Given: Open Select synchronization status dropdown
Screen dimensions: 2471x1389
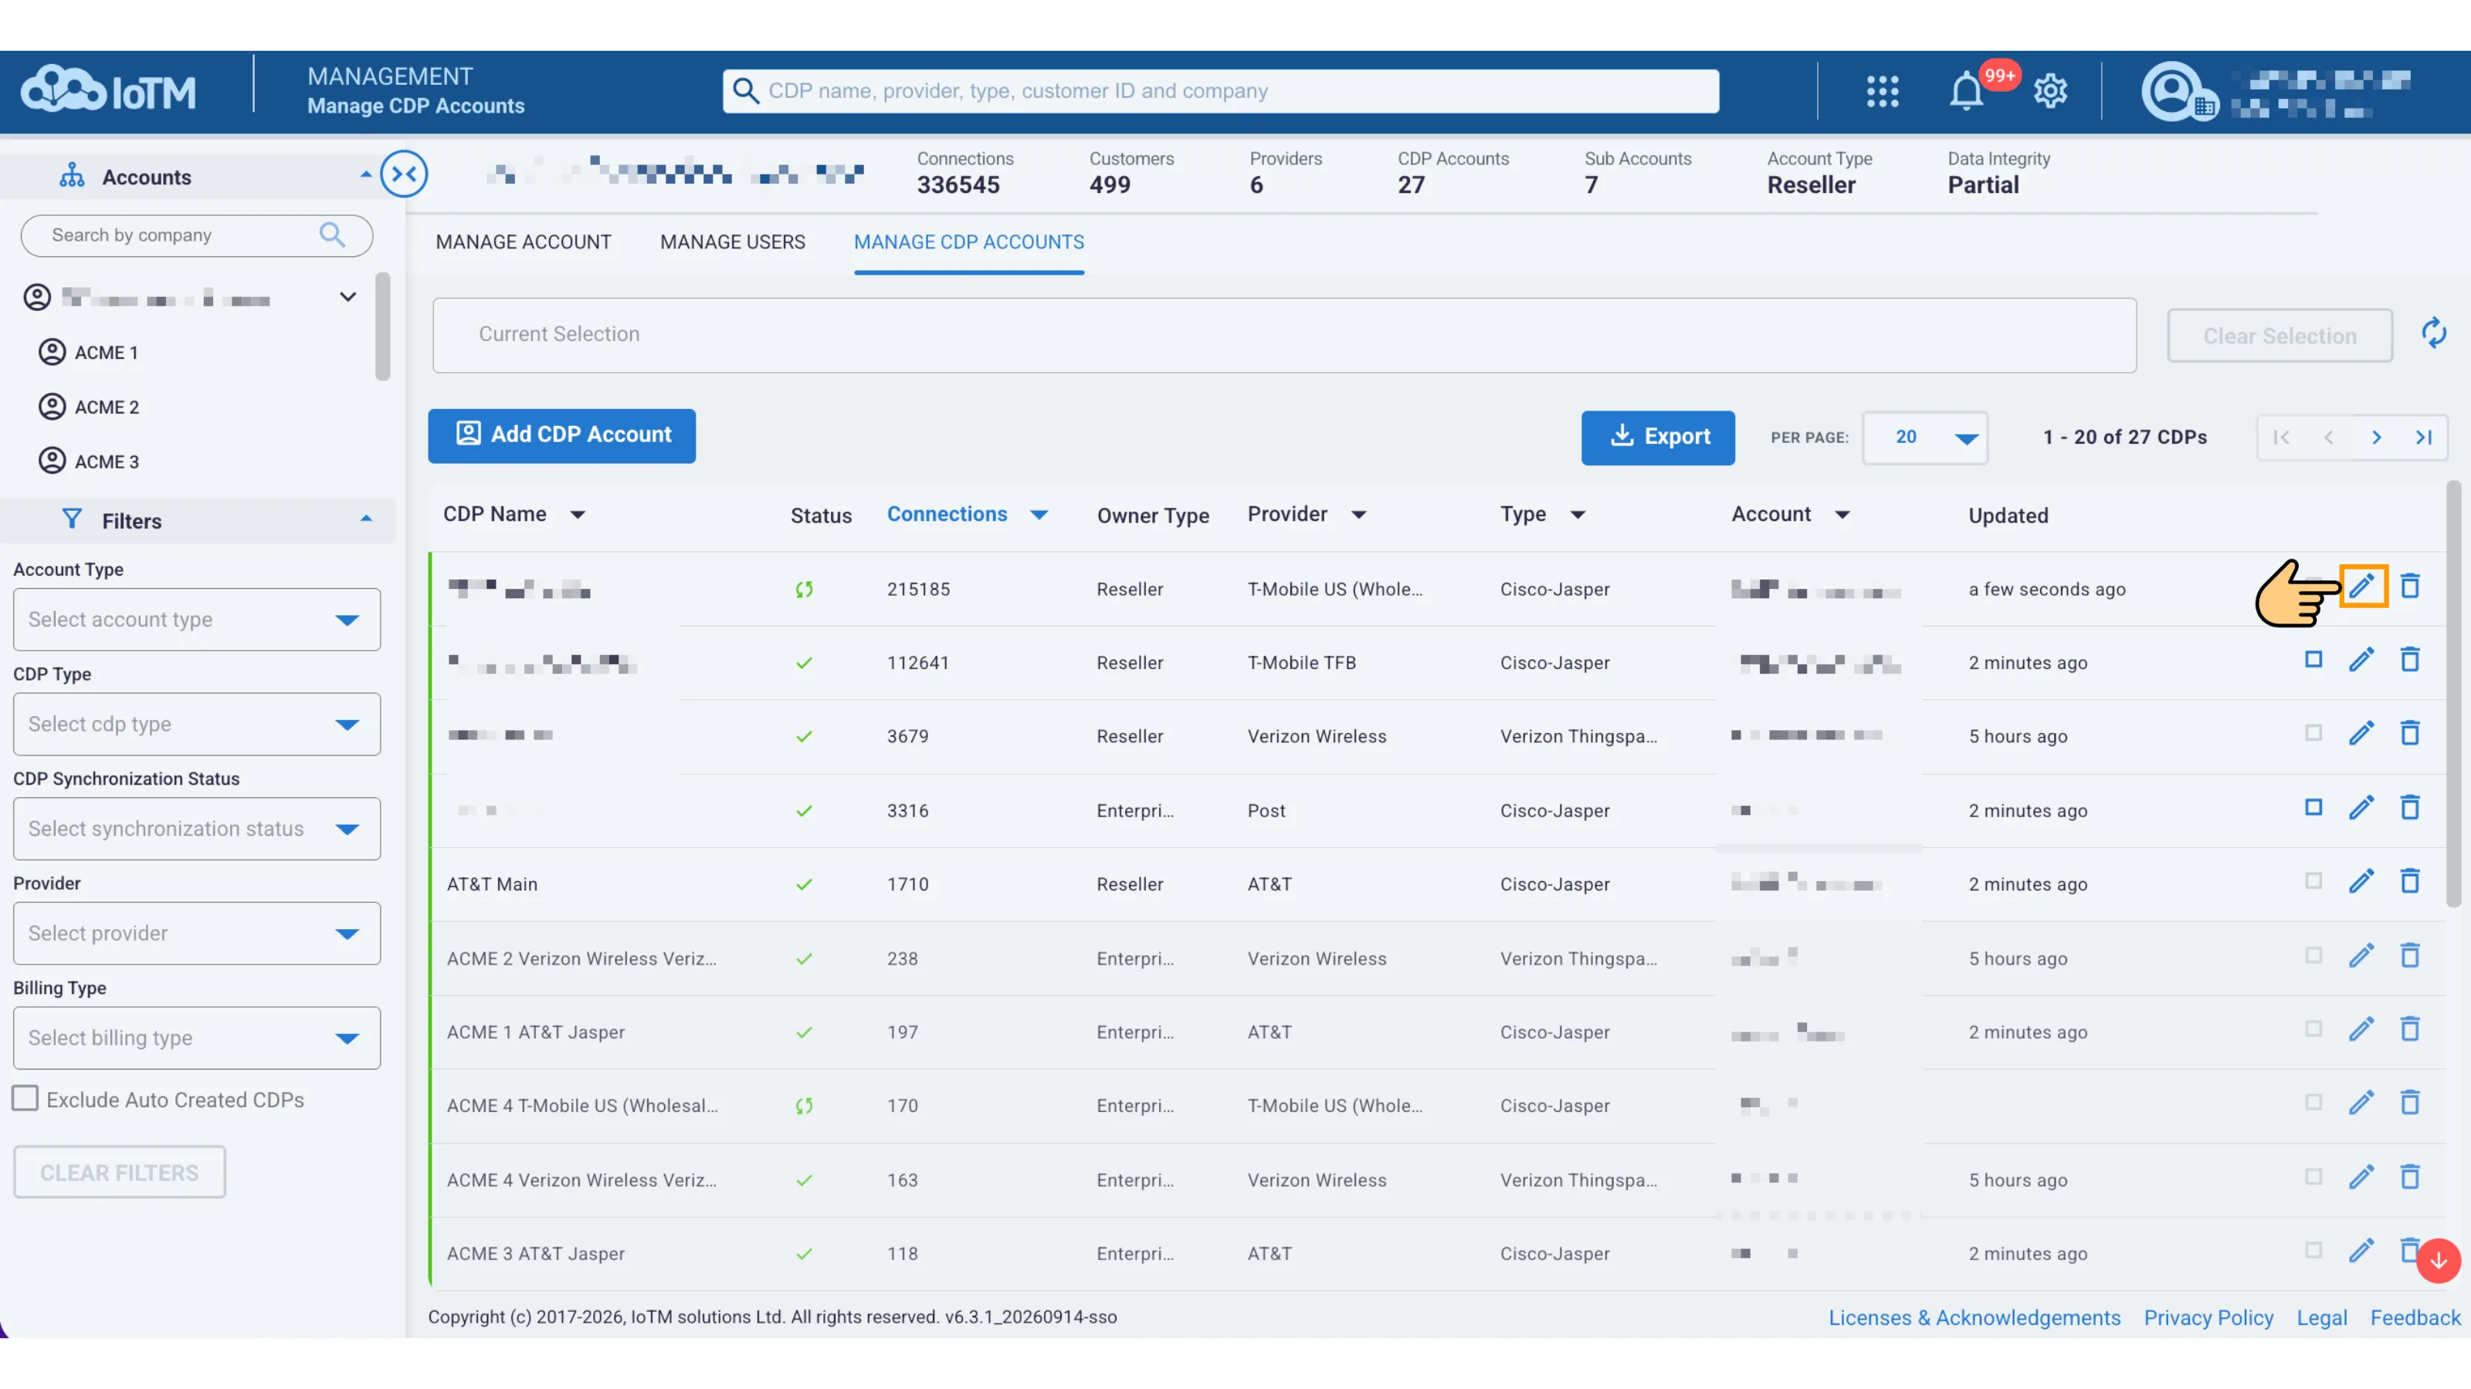Looking at the screenshot, I should 197,828.
